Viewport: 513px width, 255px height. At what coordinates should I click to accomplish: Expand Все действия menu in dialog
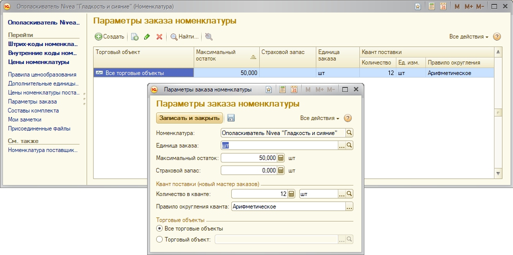(x=319, y=118)
